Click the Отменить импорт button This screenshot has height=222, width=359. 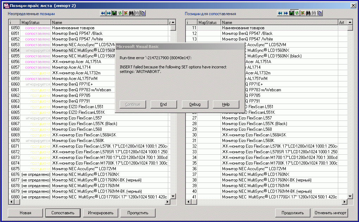coord(330,213)
